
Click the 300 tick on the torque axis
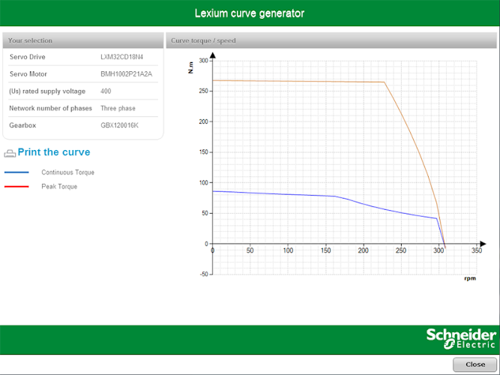[x=203, y=61]
